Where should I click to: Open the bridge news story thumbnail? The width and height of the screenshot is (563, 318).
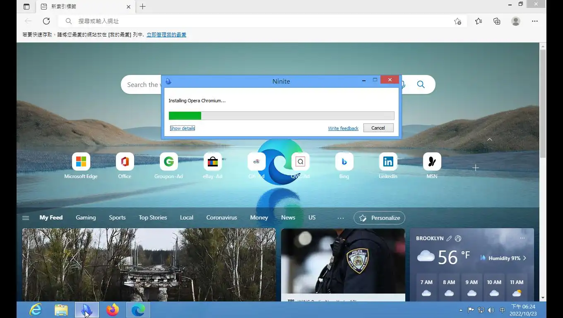point(149,265)
